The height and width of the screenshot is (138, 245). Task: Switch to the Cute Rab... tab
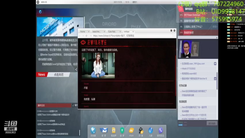(112, 32)
